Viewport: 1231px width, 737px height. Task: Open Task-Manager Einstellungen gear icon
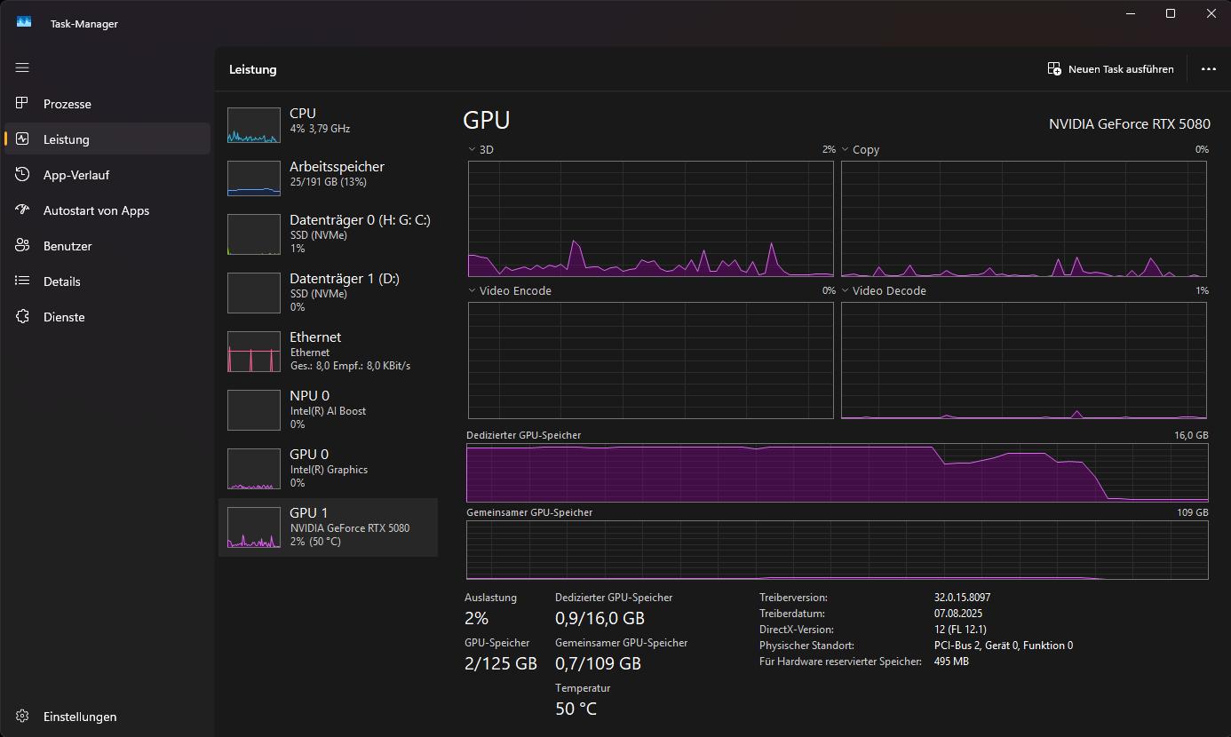[22, 716]
